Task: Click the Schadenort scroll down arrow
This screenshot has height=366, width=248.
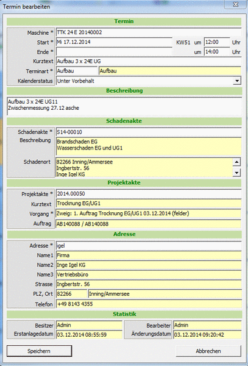Action: click(x=236, y=173)
